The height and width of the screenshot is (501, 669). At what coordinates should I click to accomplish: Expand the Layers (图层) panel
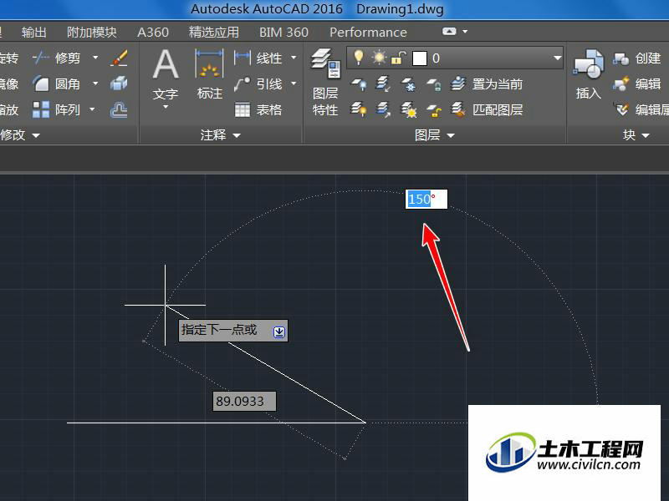click(x=435, y=135)
